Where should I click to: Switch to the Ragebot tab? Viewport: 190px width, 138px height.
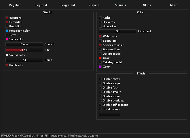pos(15,5)
